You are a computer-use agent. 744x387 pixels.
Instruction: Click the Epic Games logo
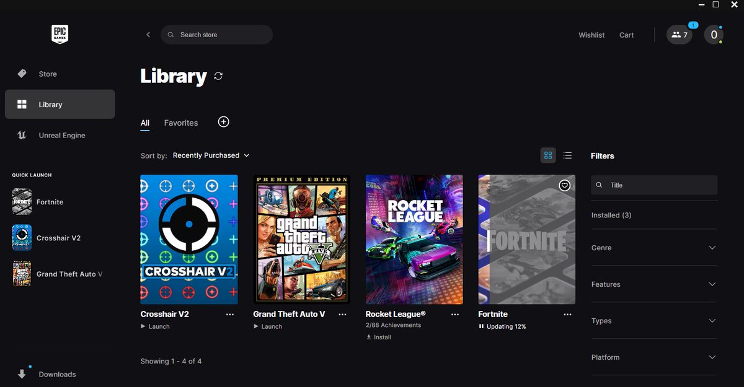click(x=60, y=34)
